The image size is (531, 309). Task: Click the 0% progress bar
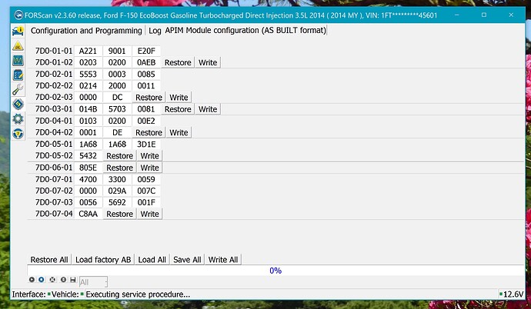276,271
